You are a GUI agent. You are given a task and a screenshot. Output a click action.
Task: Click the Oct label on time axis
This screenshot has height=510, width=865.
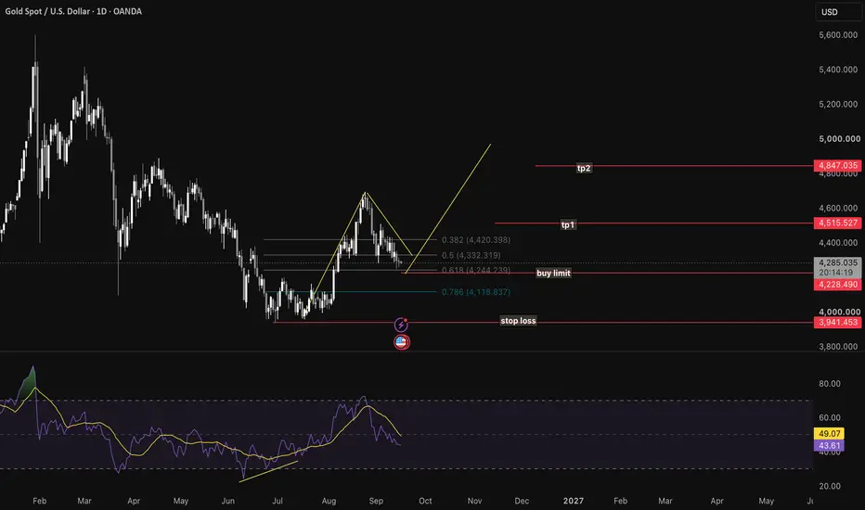click(425, 501)
